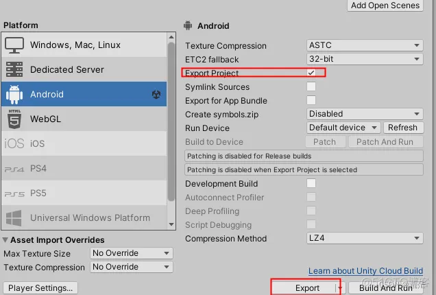Click the iOS platform icon
Viewport: 436px width, 295px height.
tap(14, 143)
